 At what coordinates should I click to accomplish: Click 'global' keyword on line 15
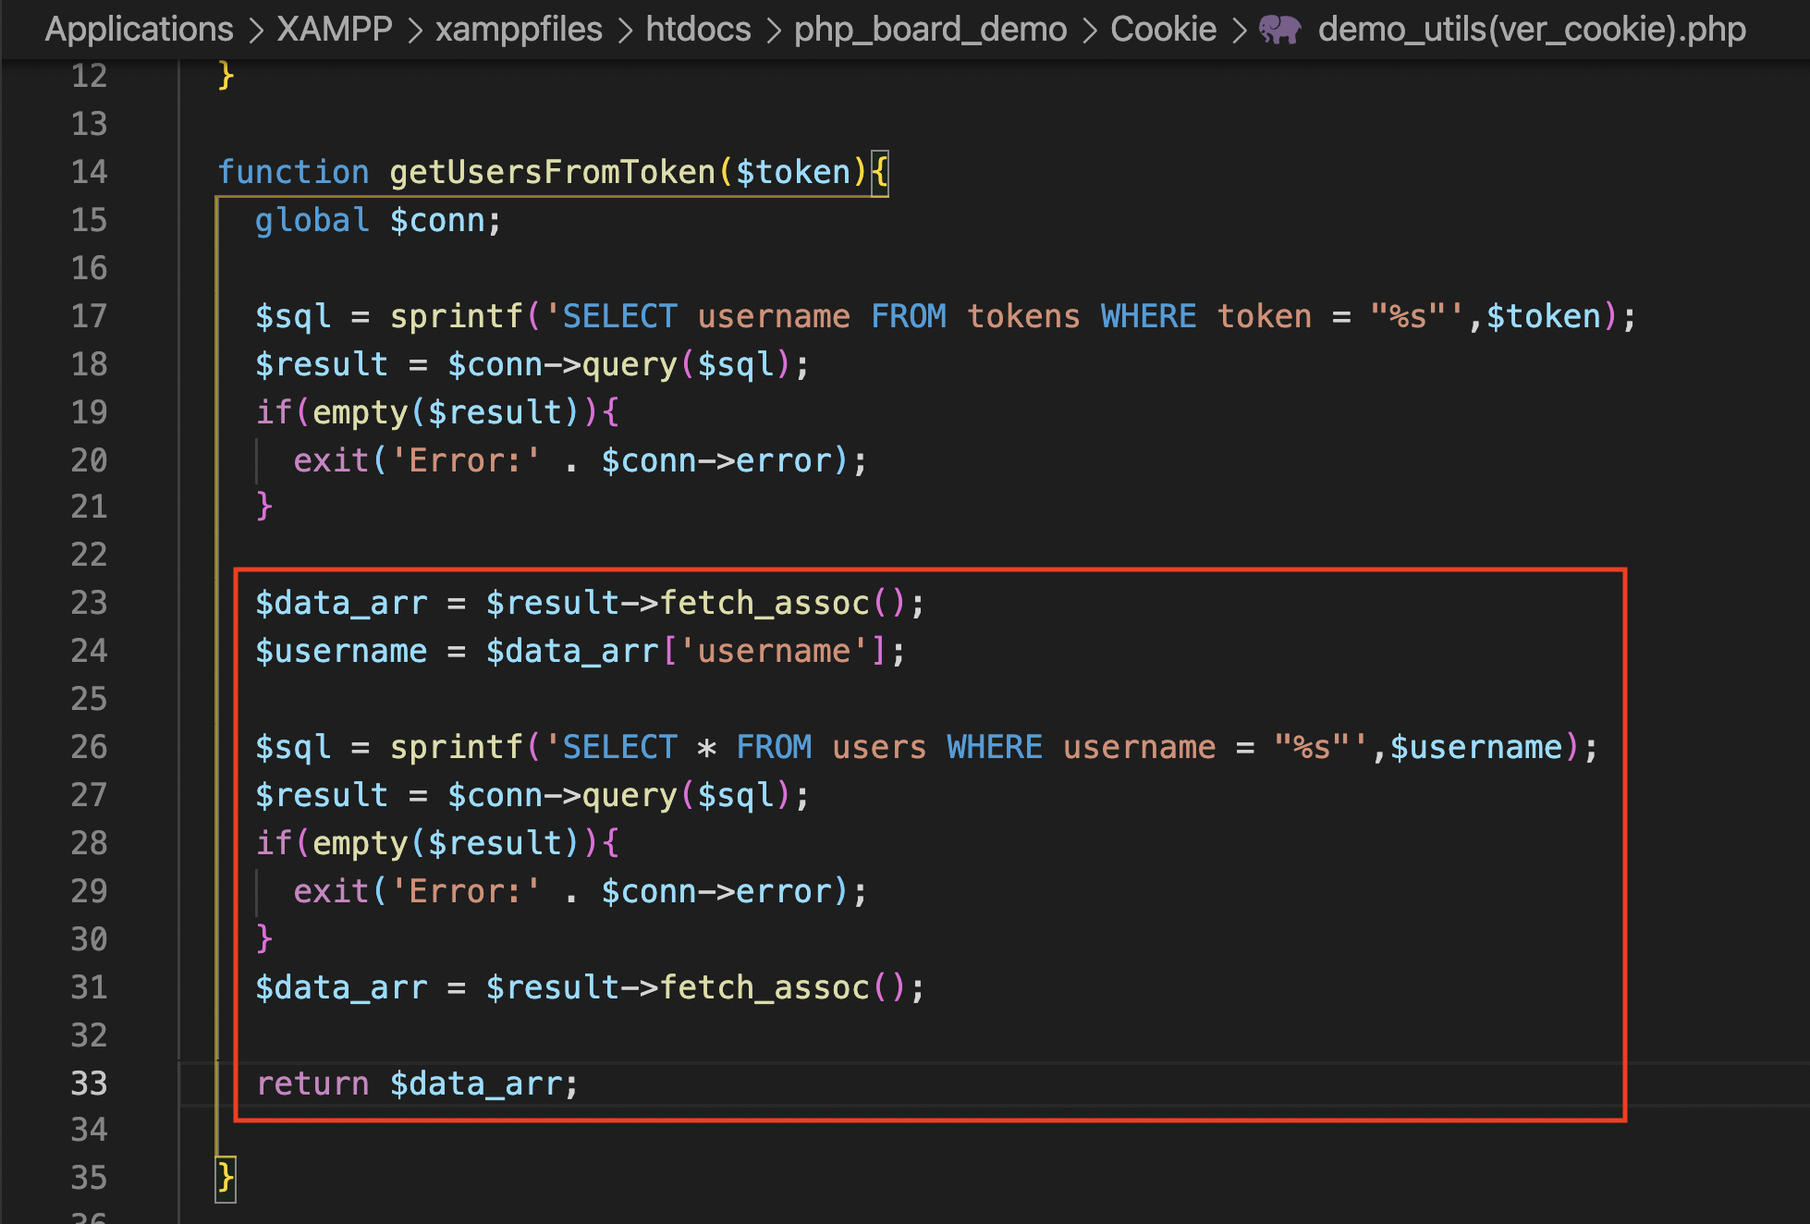click(x=312, y=221)
